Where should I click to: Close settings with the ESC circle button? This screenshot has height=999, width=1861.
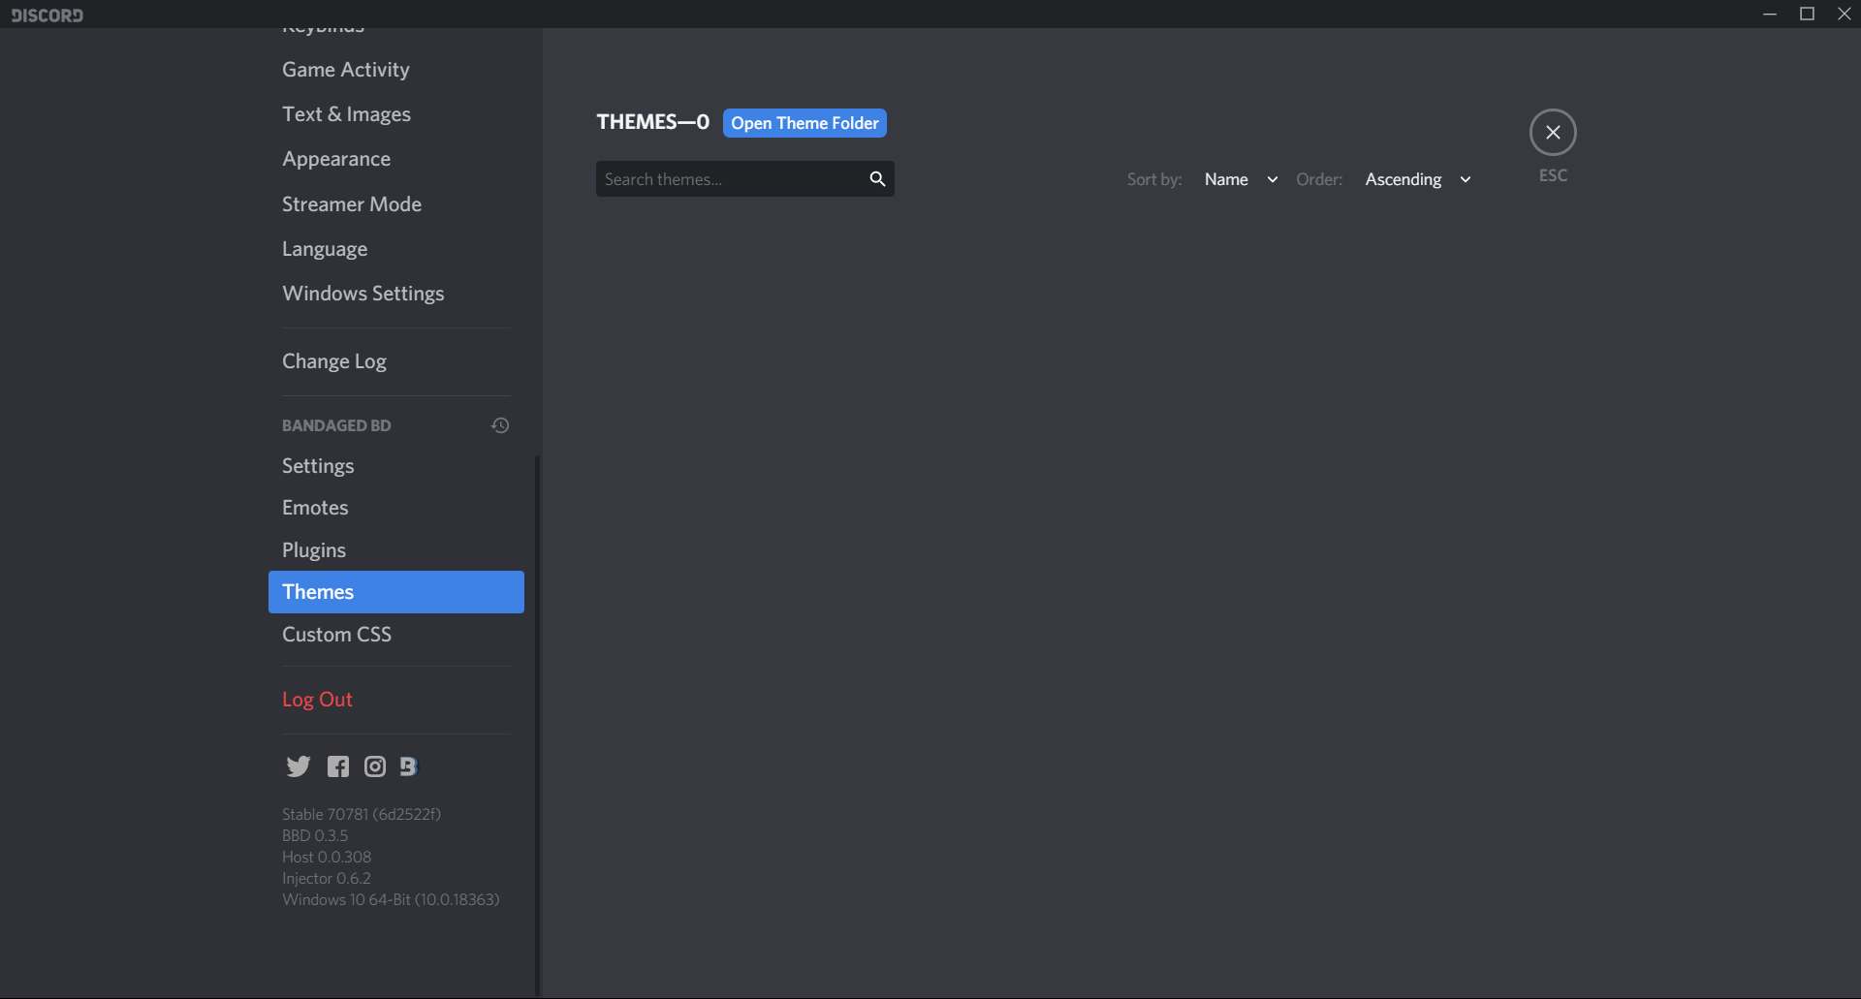click(x=1553, y=133)
